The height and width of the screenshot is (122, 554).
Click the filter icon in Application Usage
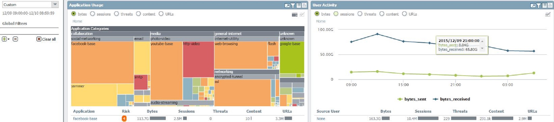pos(293,5)
